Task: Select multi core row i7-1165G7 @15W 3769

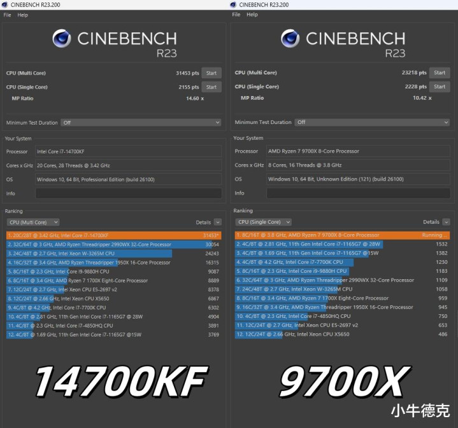Action: tap(113, 335)
